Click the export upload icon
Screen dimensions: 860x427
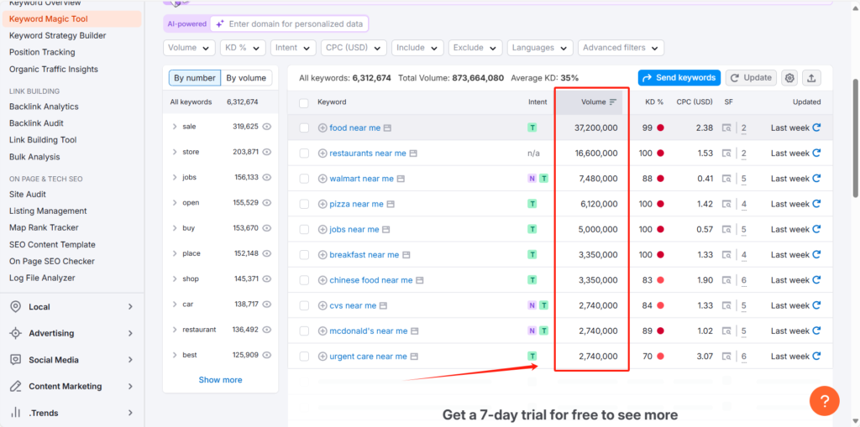(x=811, y=78)
